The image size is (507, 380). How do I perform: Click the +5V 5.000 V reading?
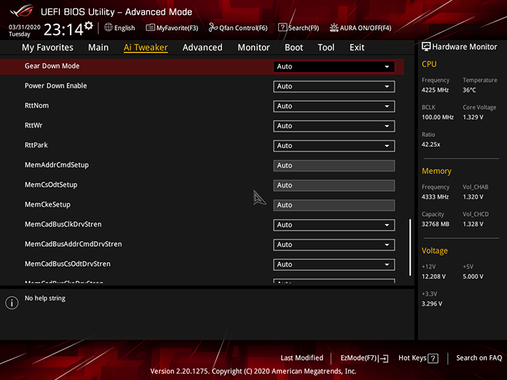473,276
